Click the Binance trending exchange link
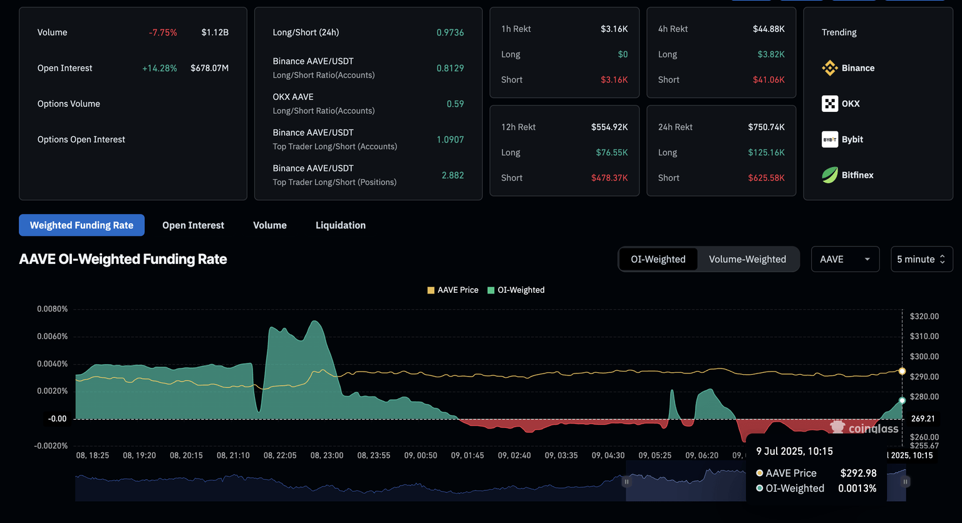 [x=858, y=68]
